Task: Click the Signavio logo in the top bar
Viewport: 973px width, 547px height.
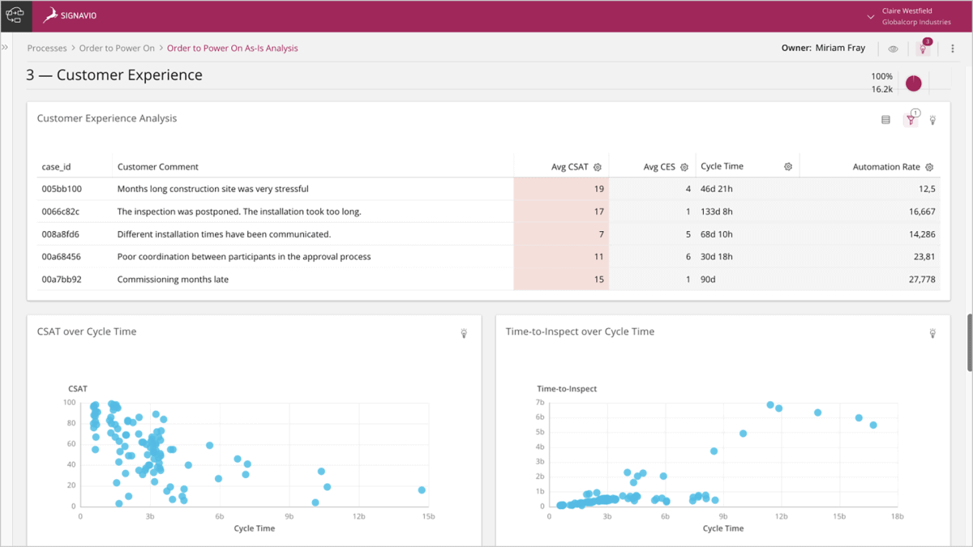Action: pyautogui.click(x=69, y=15)
